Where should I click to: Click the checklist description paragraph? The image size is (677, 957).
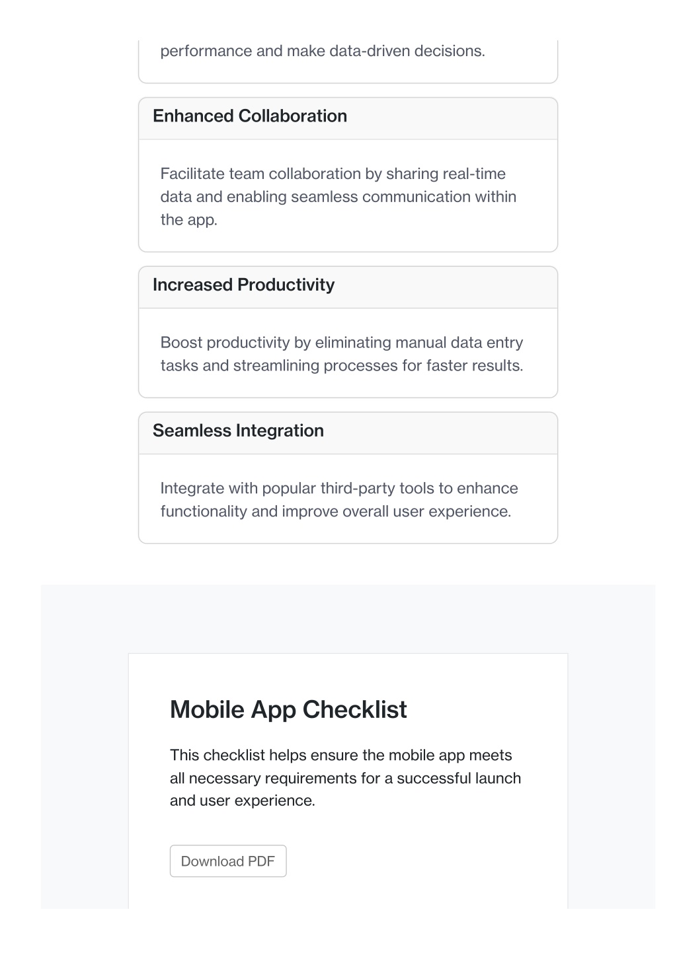click(345, 778)
